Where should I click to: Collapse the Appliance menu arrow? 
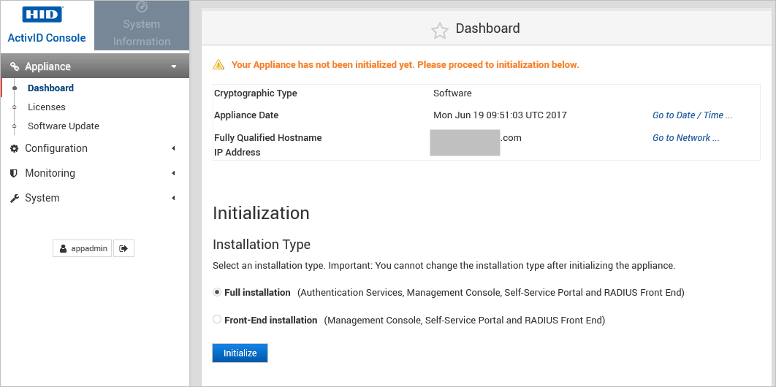coord(174,66)
